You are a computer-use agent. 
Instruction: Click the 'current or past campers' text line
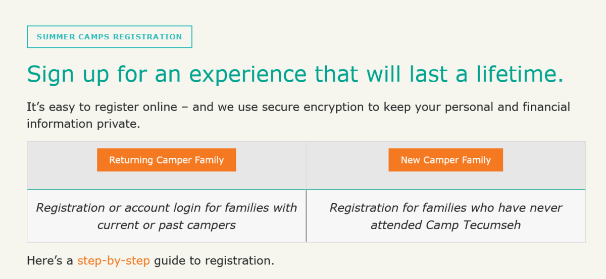166,225
